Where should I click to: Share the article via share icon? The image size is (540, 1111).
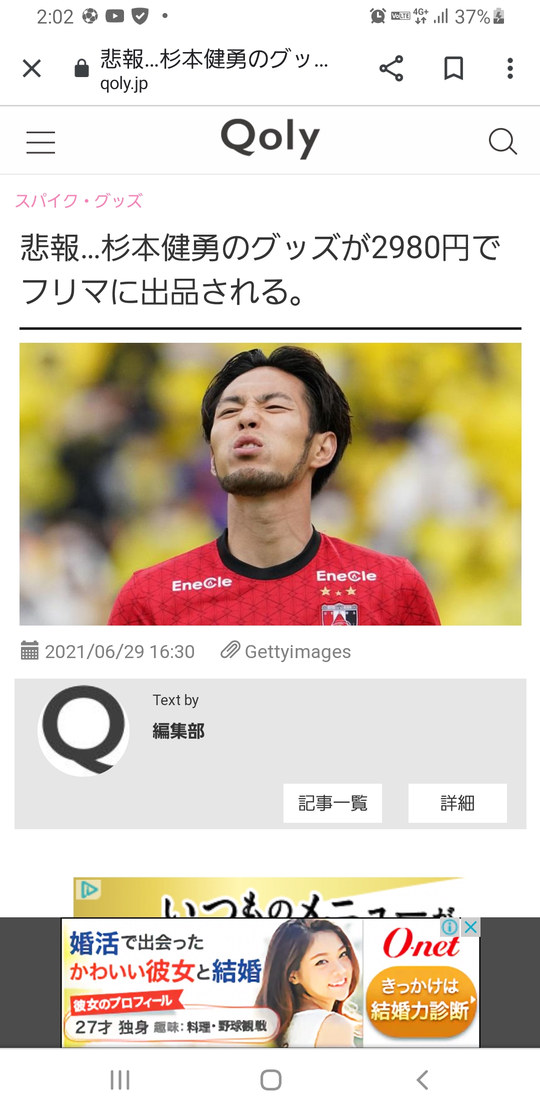click(391, 69)
